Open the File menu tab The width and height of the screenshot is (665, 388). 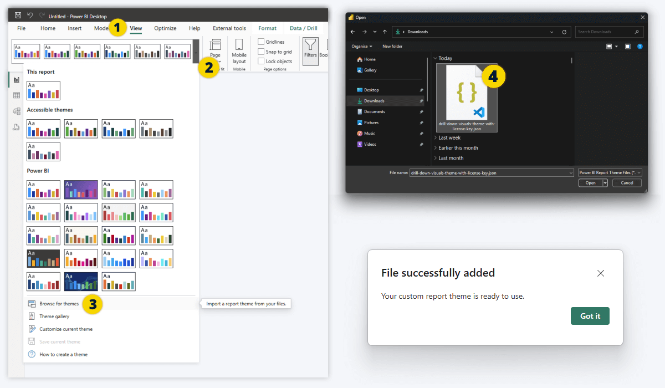pos(22,28)
